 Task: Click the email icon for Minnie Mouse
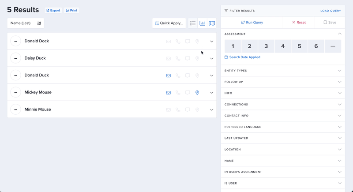coord(168,110)
